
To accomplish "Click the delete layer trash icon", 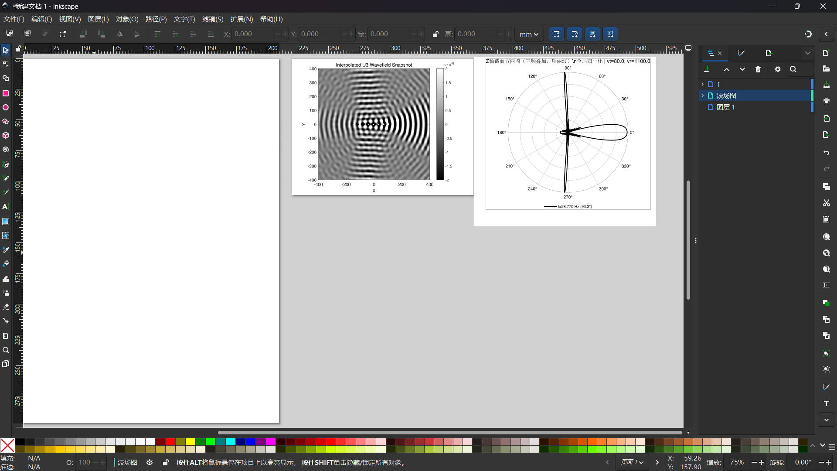I will coord(758,69).
